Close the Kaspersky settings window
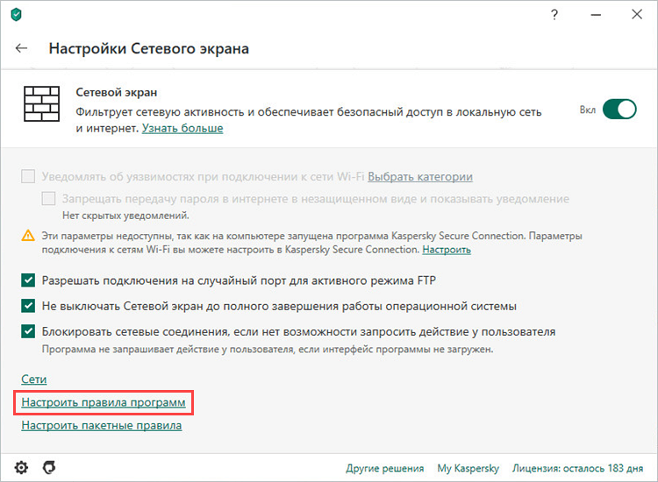 click(x=637, y=15)
